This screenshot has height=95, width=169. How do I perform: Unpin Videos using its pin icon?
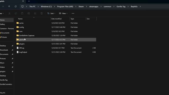[12, 67]
